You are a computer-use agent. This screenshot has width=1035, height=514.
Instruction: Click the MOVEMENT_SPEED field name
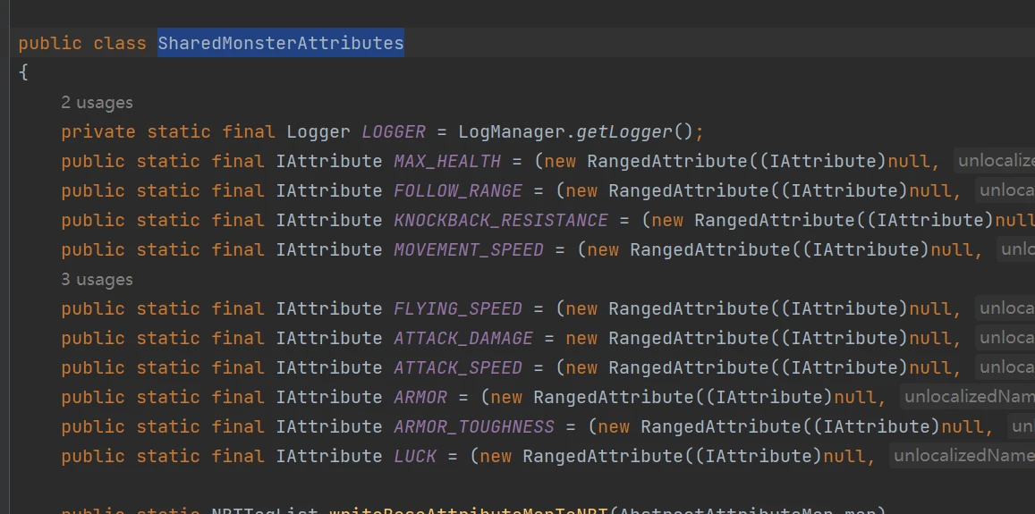click(x=469, y=249)
